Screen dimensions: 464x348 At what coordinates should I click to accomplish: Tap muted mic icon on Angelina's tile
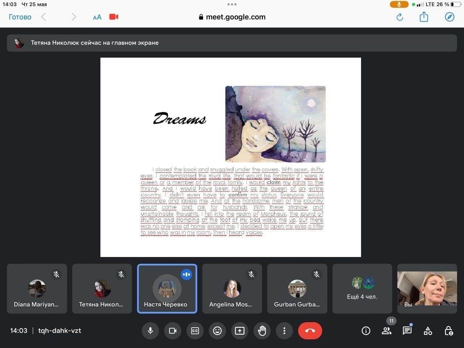(251, 274)
